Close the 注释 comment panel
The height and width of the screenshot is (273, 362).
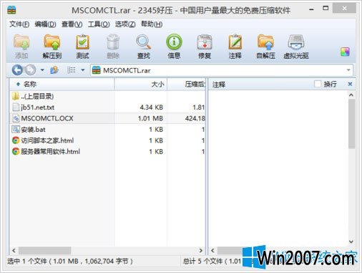point(350,84)
